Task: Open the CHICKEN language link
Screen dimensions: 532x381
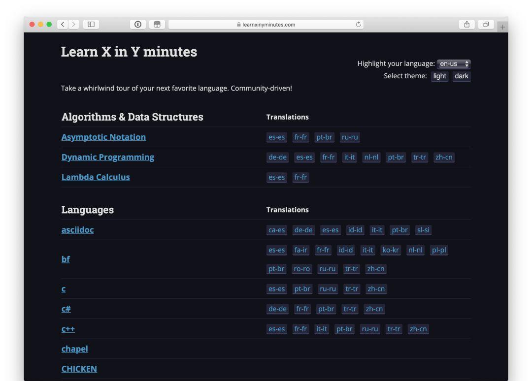Action: 79,369
